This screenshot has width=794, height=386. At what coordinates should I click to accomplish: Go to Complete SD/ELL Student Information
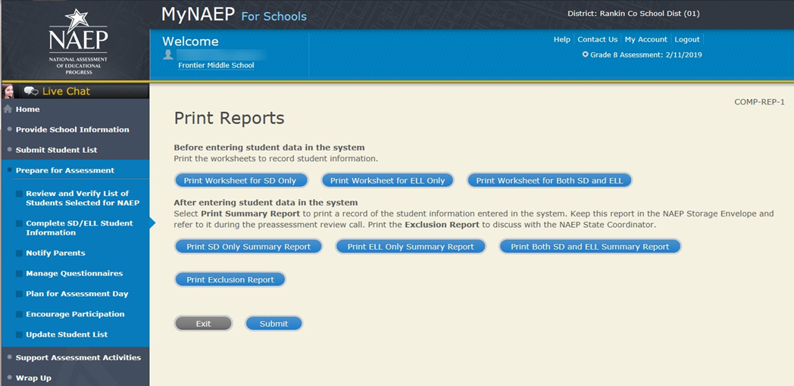click(80, 228)
